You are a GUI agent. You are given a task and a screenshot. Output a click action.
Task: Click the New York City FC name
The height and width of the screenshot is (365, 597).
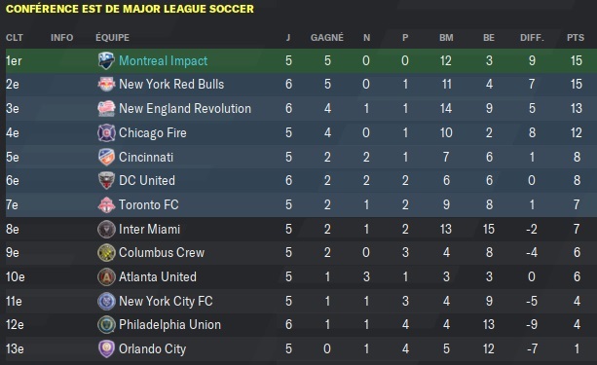pyautogui.click(x=166, y=301)
